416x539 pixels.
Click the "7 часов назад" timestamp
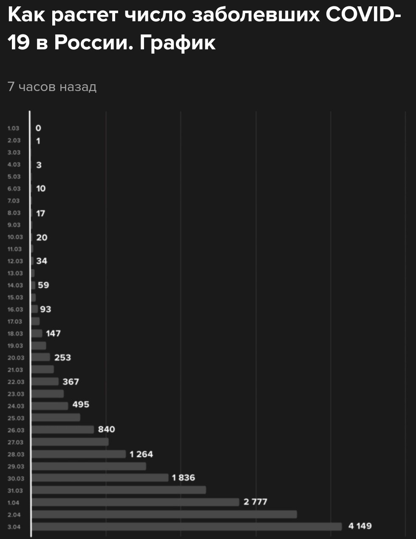pyautogui.click(x=52, y=87)
